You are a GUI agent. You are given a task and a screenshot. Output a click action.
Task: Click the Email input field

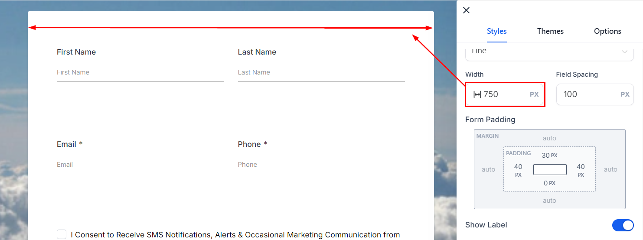click(140, 165)
